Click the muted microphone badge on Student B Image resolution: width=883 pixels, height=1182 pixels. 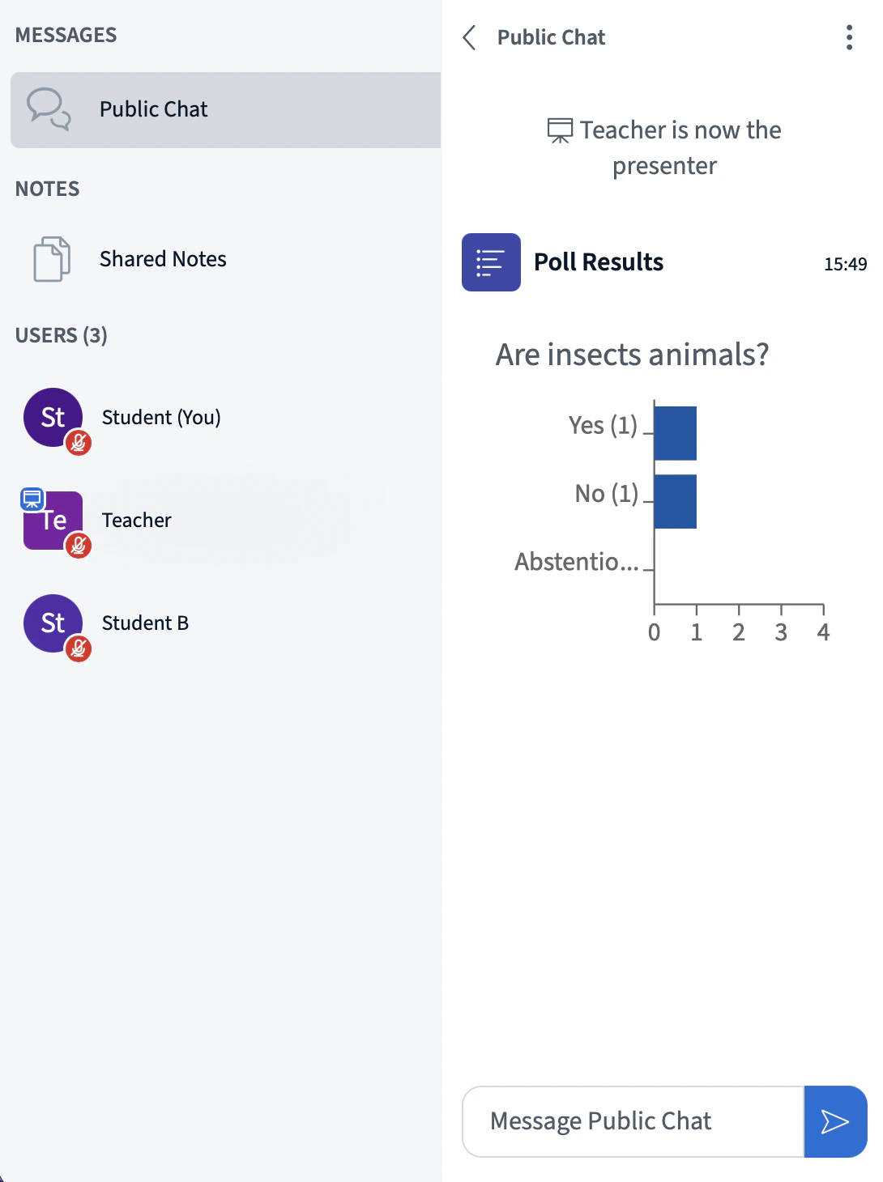(79, 648)
